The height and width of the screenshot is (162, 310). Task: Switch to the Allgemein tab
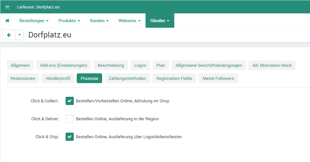(x=20, y=66)
